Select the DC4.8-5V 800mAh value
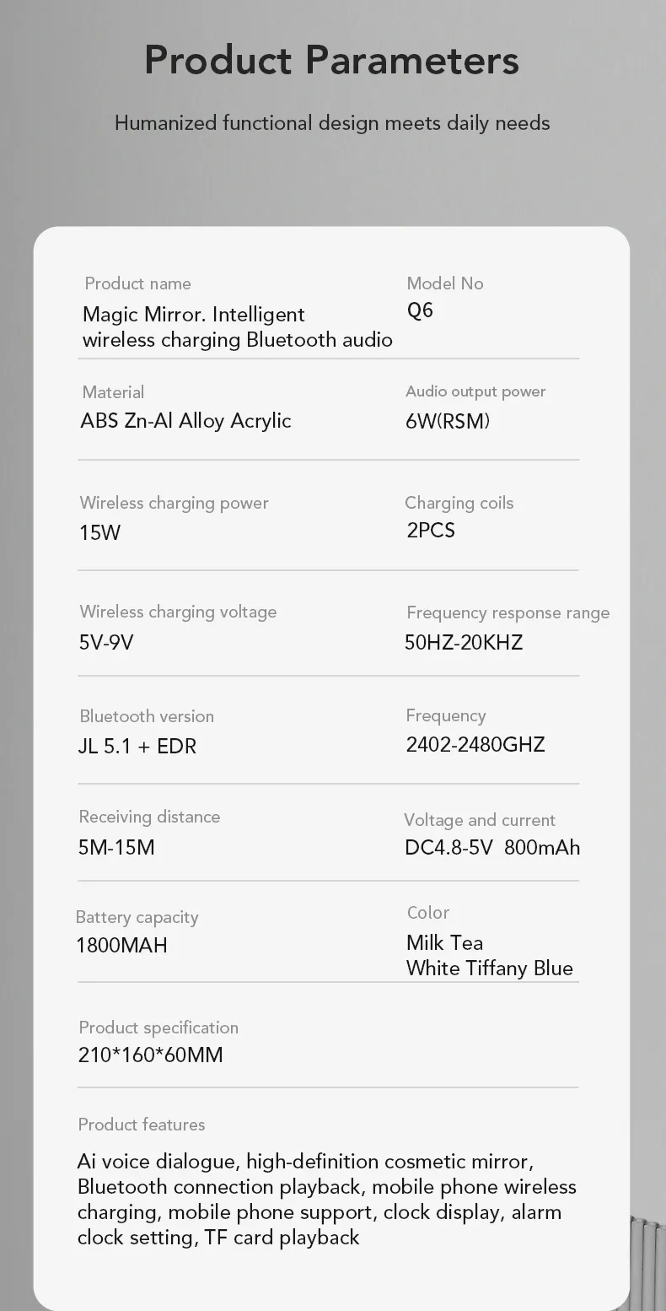666x1311 pixels. (492, 847)
